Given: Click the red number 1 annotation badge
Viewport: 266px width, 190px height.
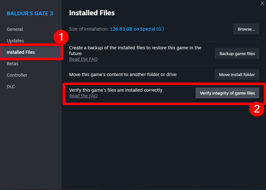Looking at the screenshot, I should click(x=61, y=38).
